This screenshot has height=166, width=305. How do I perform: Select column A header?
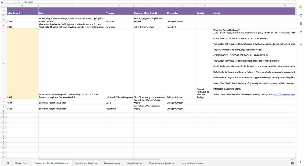(x=22, y=6)
